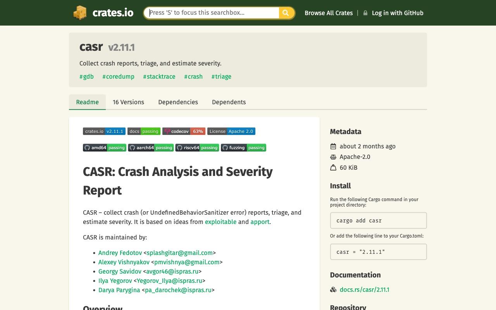Click Yegorov_Ilya@ispras.ru email link
The width and height of the screenshot is (496, 310).
pos(169,281)
